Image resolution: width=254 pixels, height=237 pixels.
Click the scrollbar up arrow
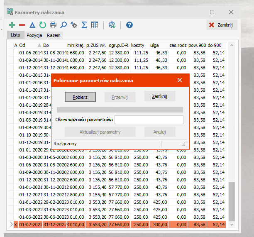(232, 45)
